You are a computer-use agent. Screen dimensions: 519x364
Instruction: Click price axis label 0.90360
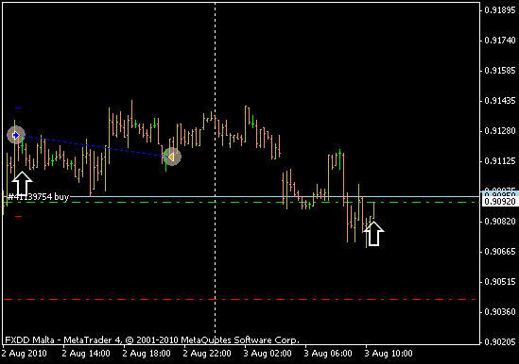[500, 312]
